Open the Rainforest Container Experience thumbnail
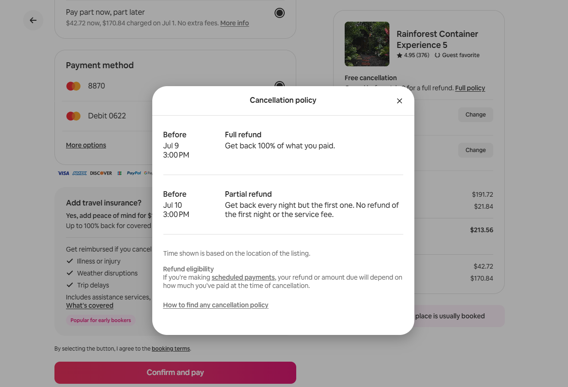 pos(367,44)
